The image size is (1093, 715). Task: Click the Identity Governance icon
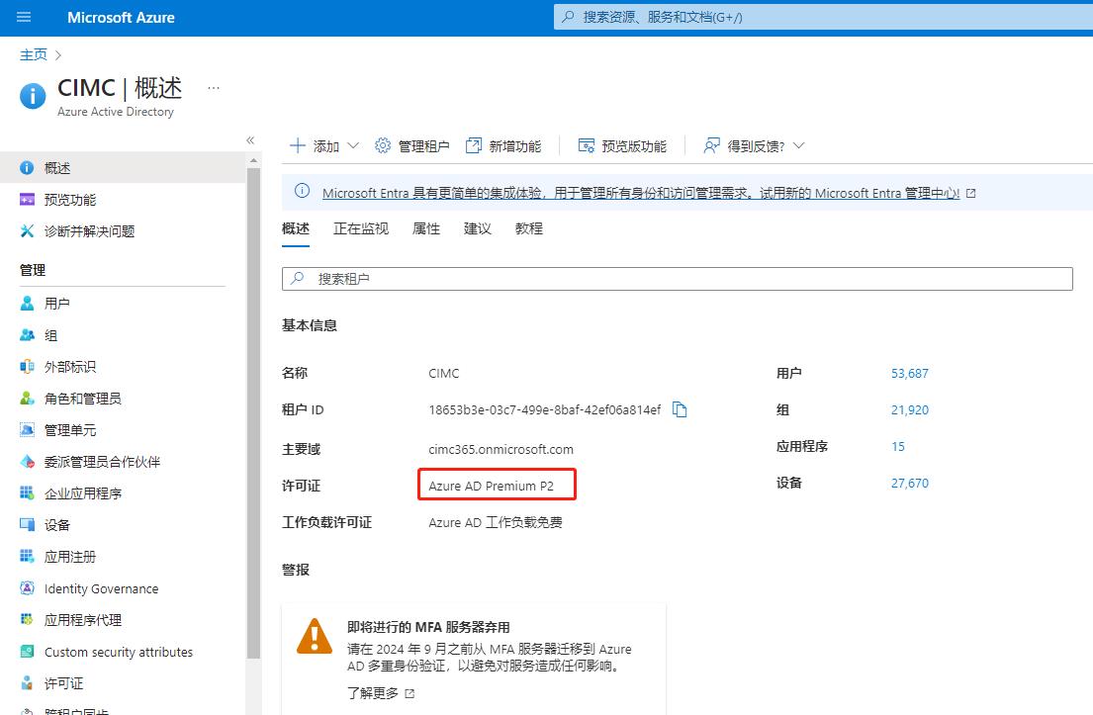27,588
